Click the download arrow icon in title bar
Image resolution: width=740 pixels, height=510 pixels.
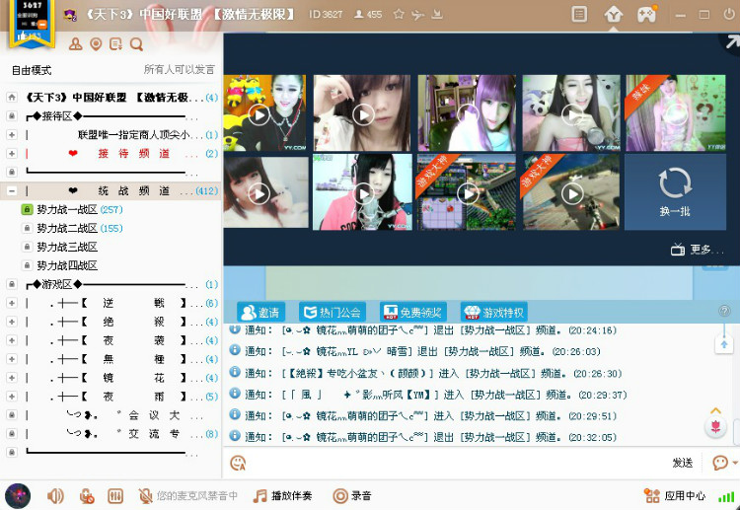tap(437, 14)
